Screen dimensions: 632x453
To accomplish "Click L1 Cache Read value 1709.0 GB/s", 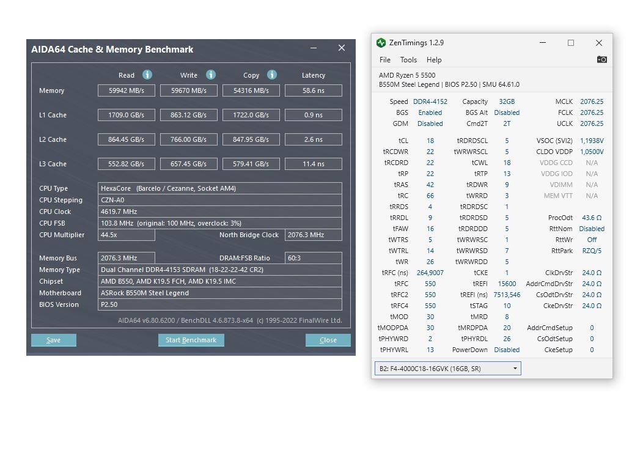I will pos(126,115).
